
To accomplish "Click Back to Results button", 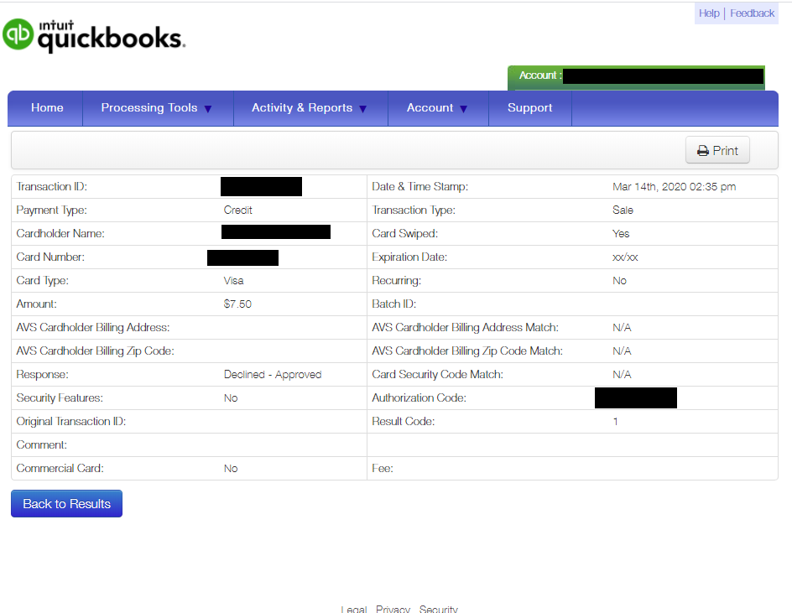I will point(66,503).
